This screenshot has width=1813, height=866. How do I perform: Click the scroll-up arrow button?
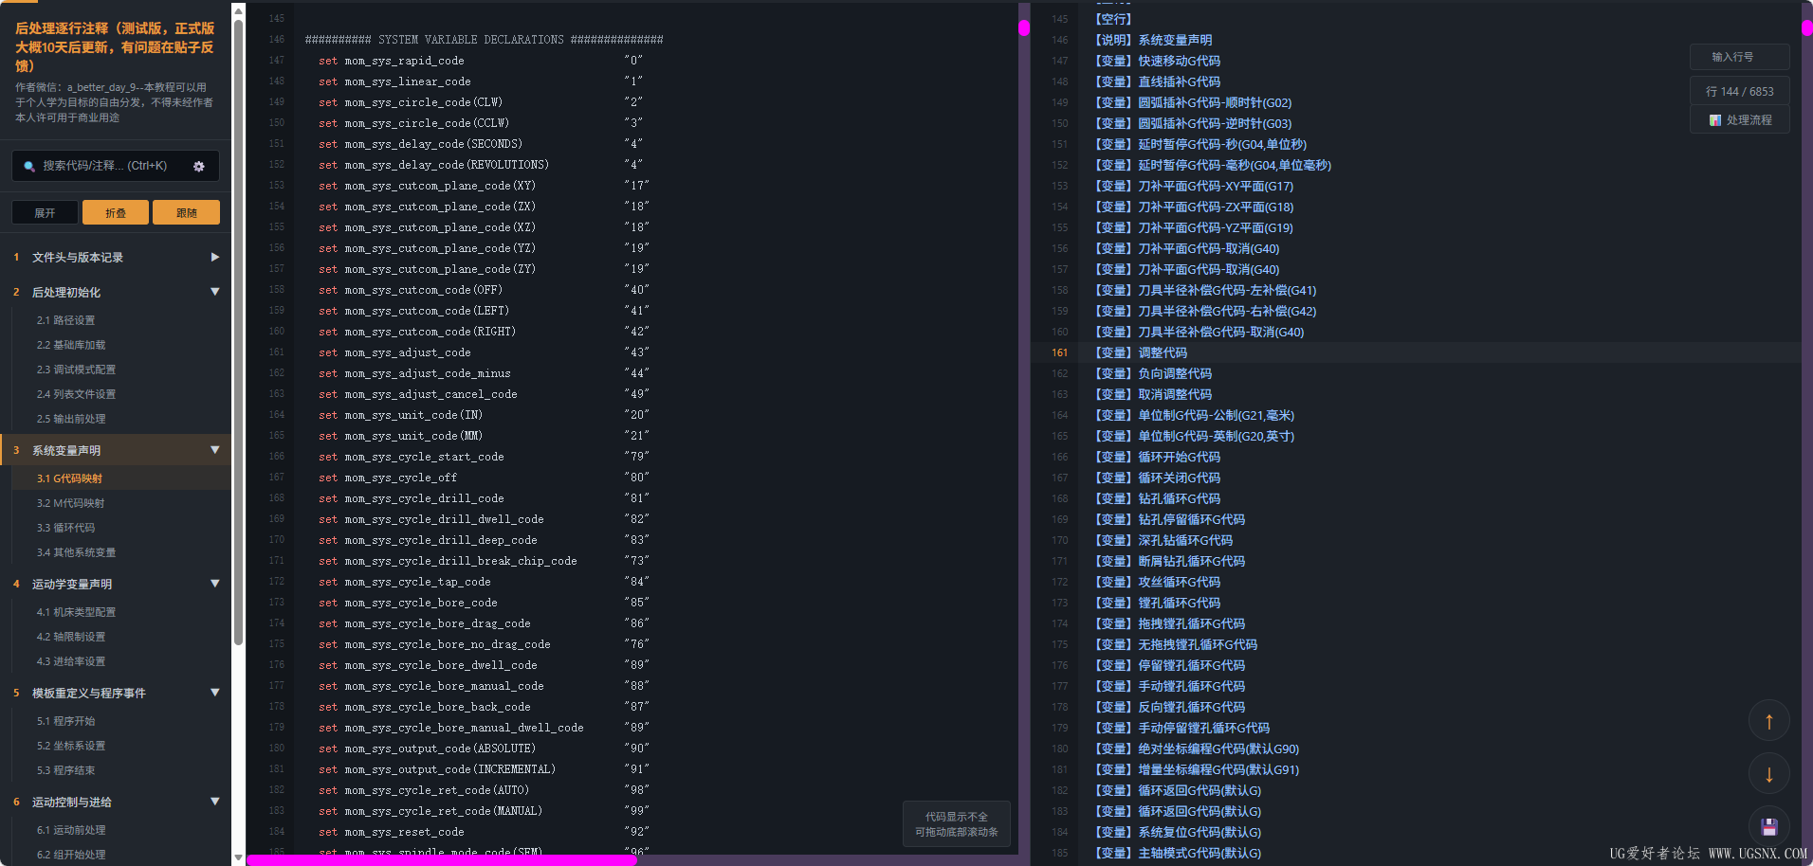(1768, 721)
